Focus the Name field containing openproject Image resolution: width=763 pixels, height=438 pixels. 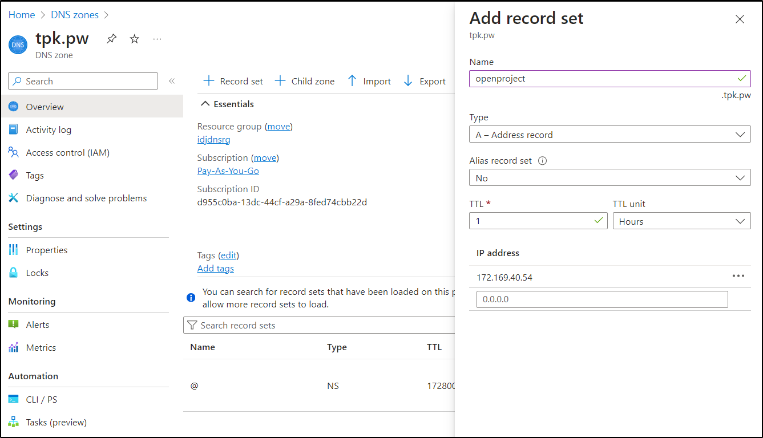coord(609,79)
